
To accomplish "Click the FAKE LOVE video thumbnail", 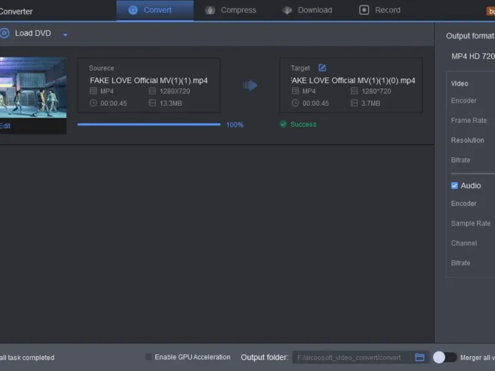I will 33,87.
